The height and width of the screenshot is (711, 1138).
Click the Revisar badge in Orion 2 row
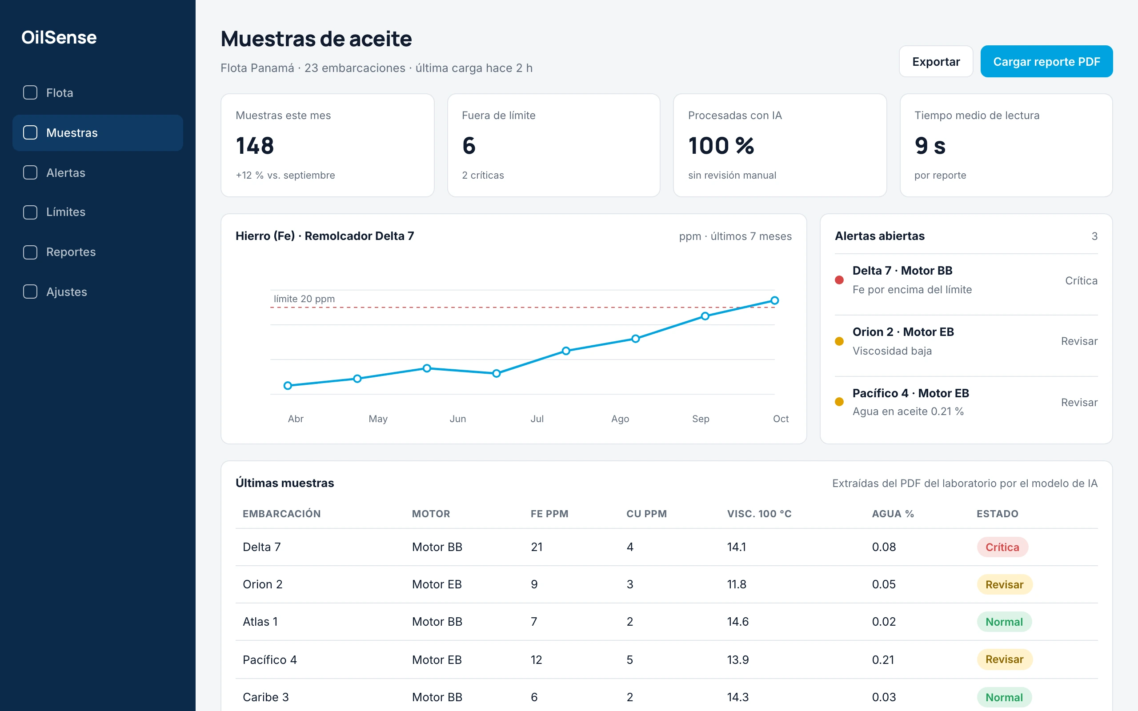(x=1004, y=584)
